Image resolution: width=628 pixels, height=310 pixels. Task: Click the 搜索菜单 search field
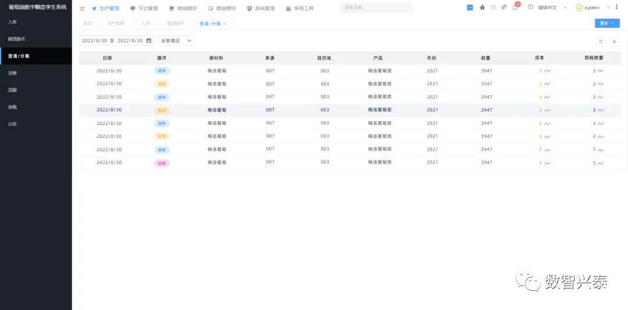376,8
